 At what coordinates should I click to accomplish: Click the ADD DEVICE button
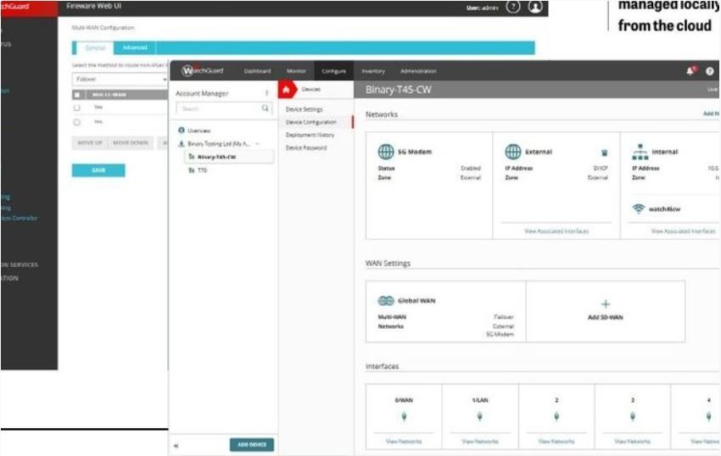(252, 444)
